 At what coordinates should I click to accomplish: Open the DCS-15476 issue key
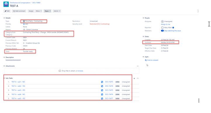[x=109, y=94]
